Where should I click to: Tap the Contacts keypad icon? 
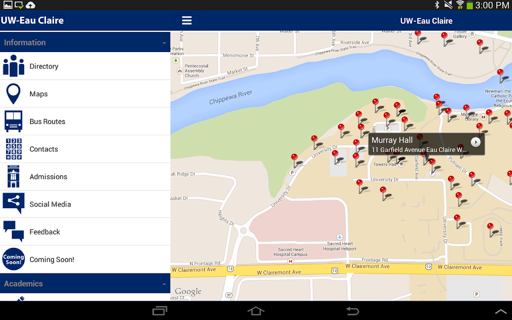point(13,149)
